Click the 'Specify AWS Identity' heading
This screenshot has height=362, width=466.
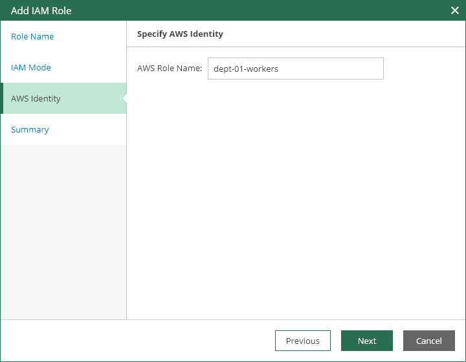tap(180, 34)
